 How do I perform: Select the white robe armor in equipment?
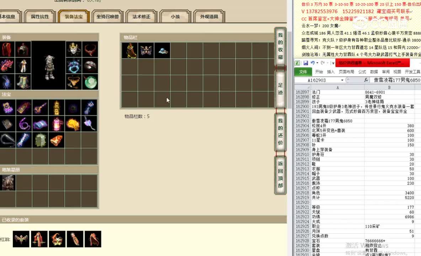tap(23, 65)
